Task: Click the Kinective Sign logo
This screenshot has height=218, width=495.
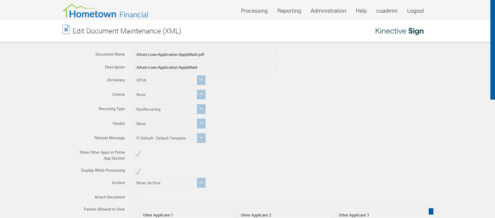Action: (399, 31)
